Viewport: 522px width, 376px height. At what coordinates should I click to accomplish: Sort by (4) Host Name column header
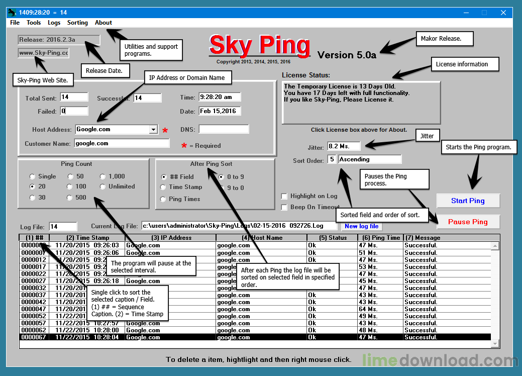pyautogui.click(x=262, y=238)
